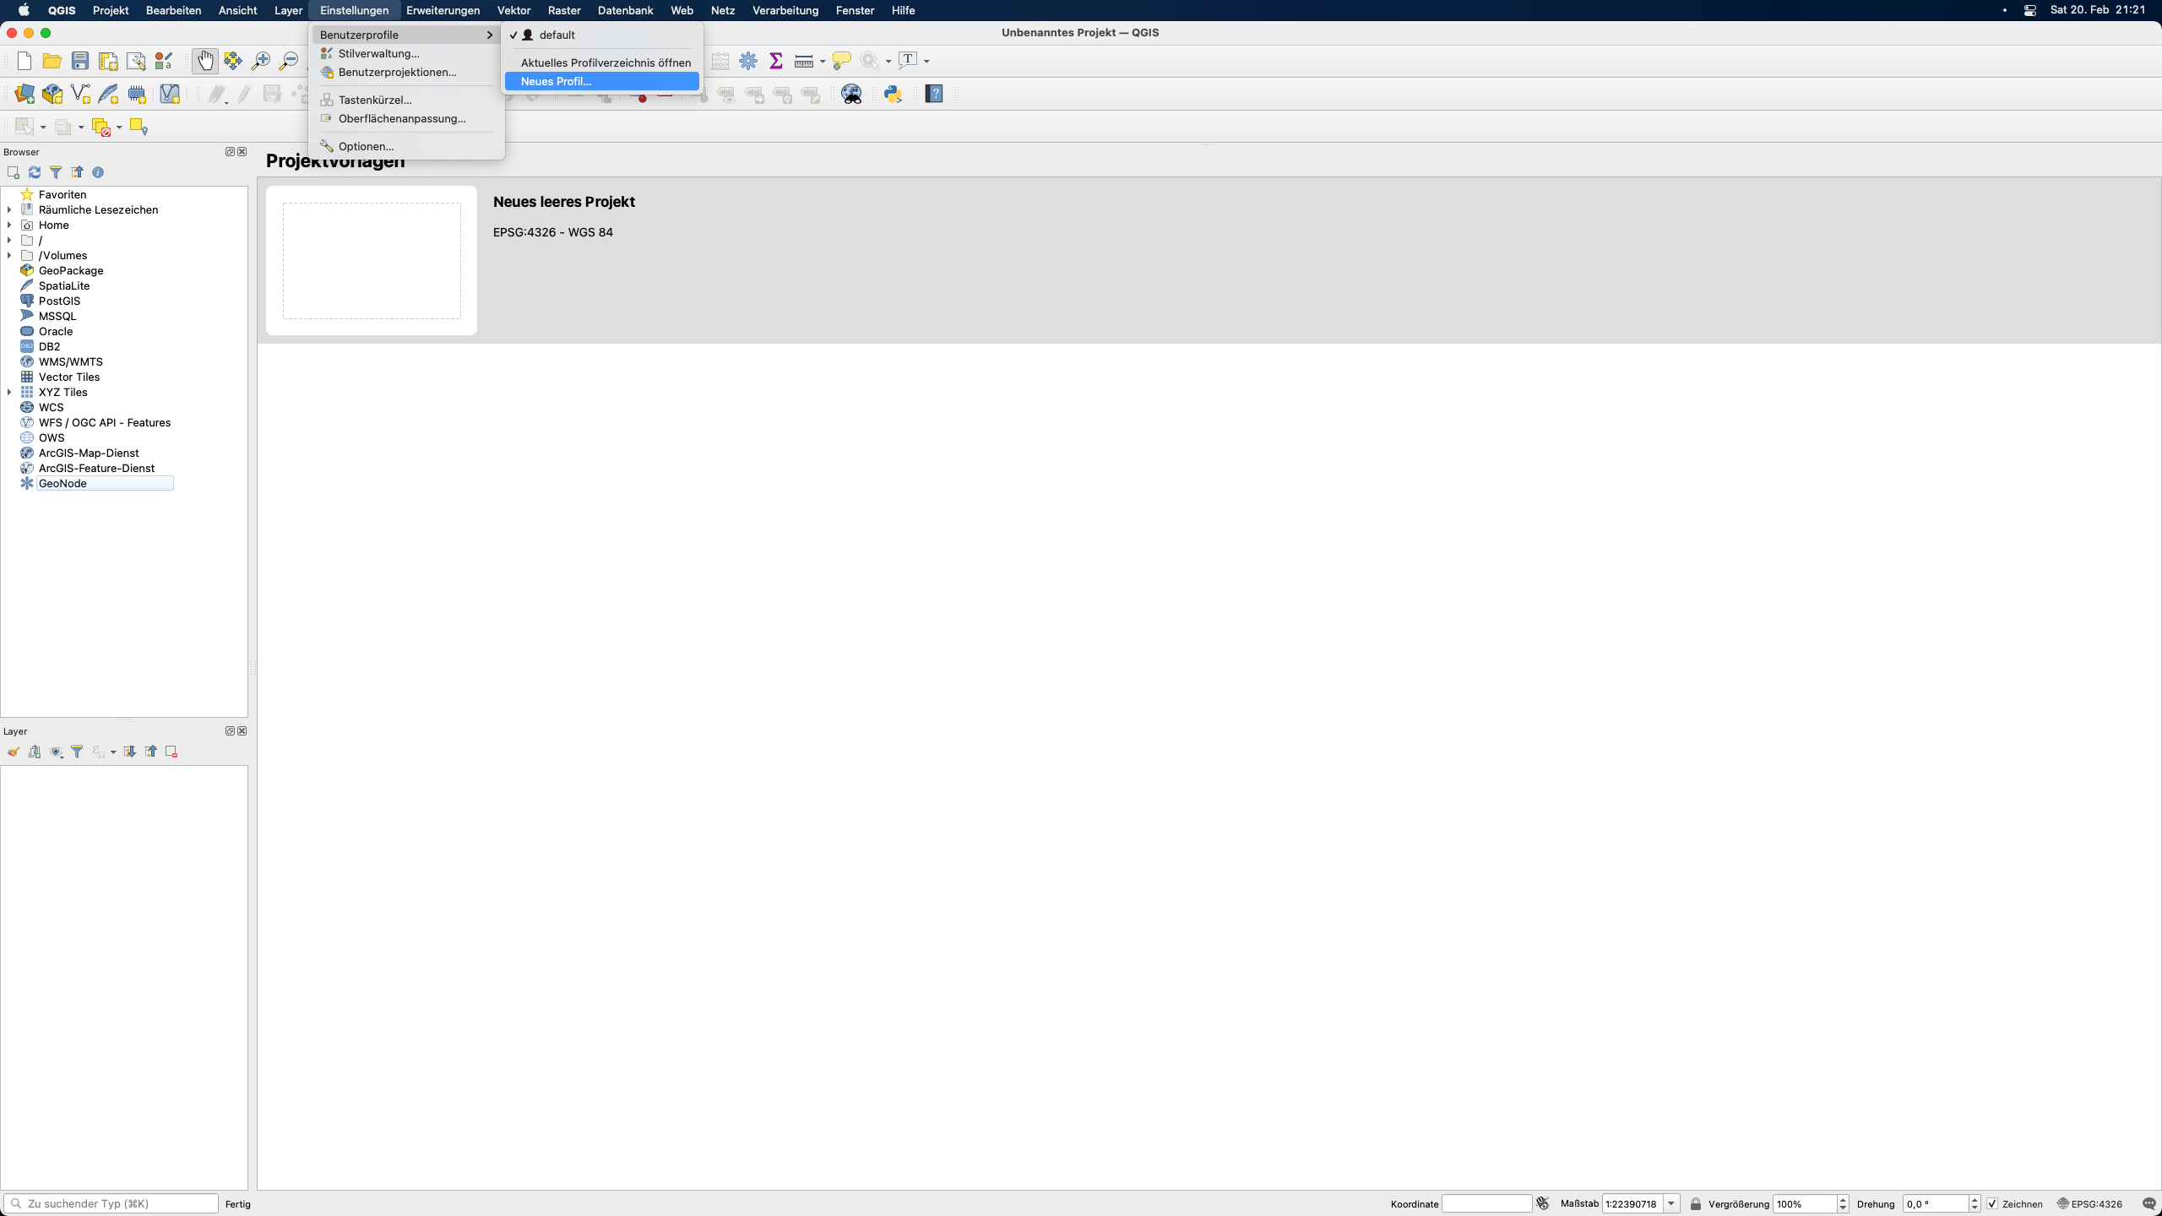Toggle the Zeichnen render checkbox

pyautogui.click(x=1992, y=1204)
